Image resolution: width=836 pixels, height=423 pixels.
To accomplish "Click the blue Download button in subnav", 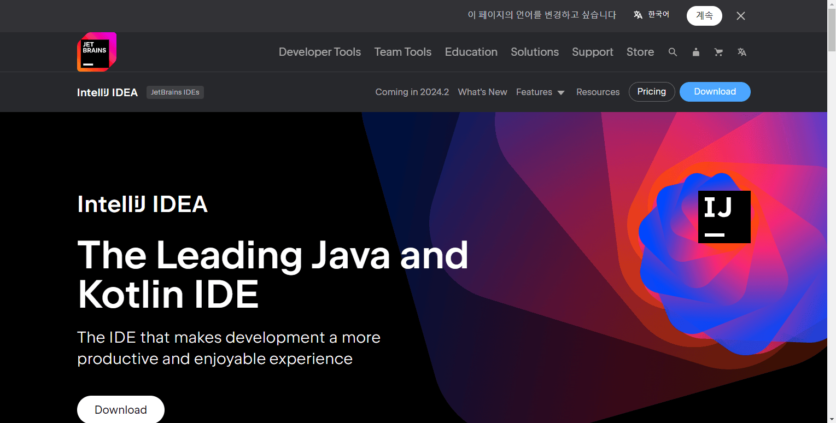I will 715,92.
